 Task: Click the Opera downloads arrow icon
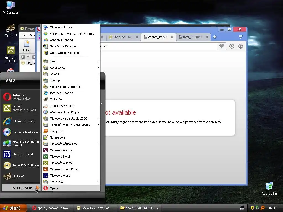(x=232, y=46)
